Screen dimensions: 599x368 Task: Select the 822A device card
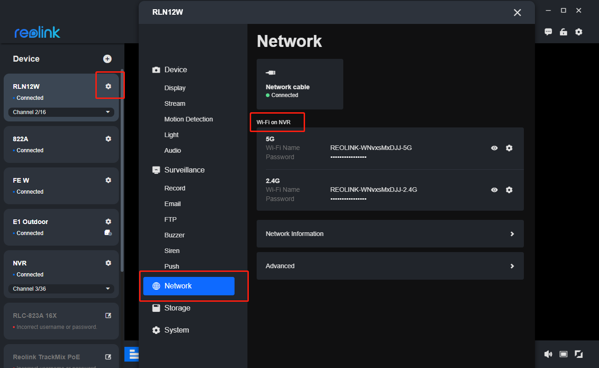pos(61,144)
